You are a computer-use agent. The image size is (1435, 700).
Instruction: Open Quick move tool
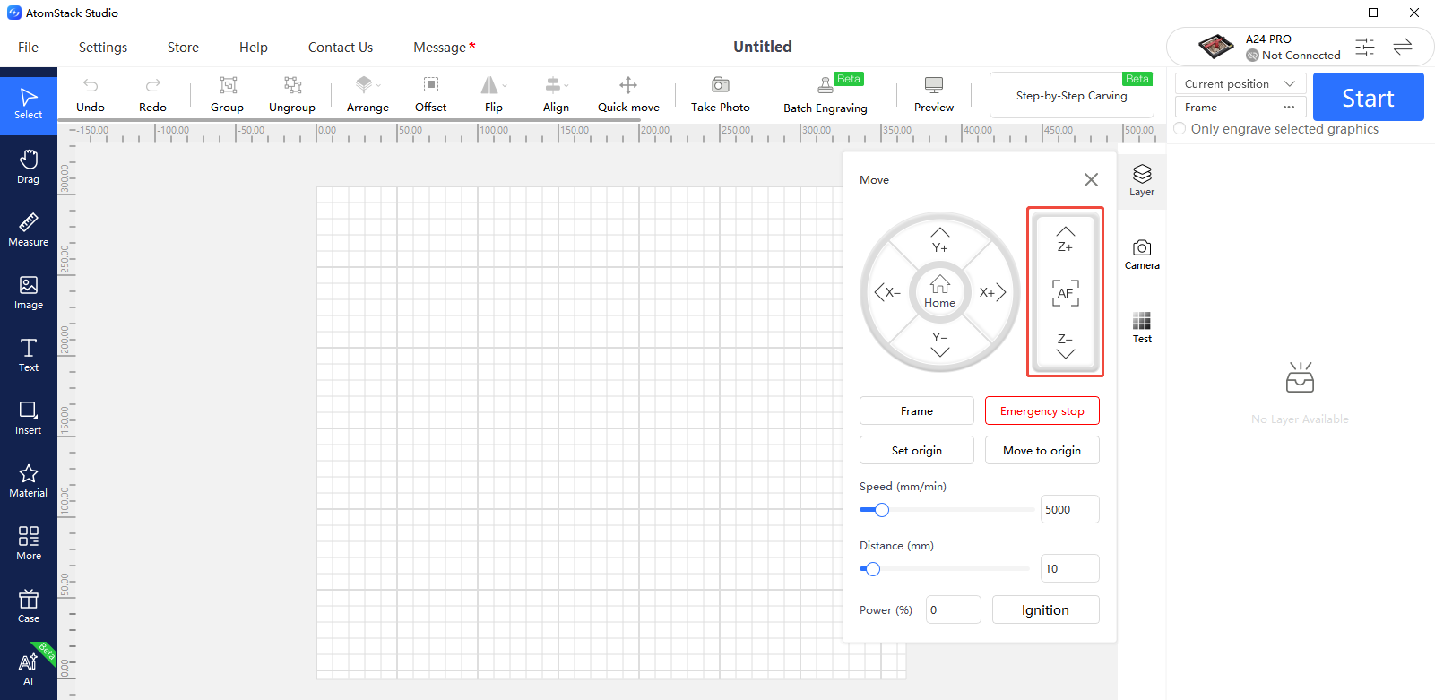click(628, 94)
